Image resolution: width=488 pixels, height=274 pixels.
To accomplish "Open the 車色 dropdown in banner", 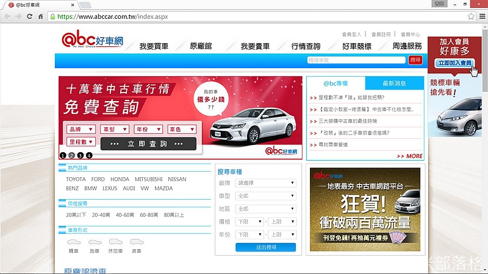I will [x=182, y=129].
